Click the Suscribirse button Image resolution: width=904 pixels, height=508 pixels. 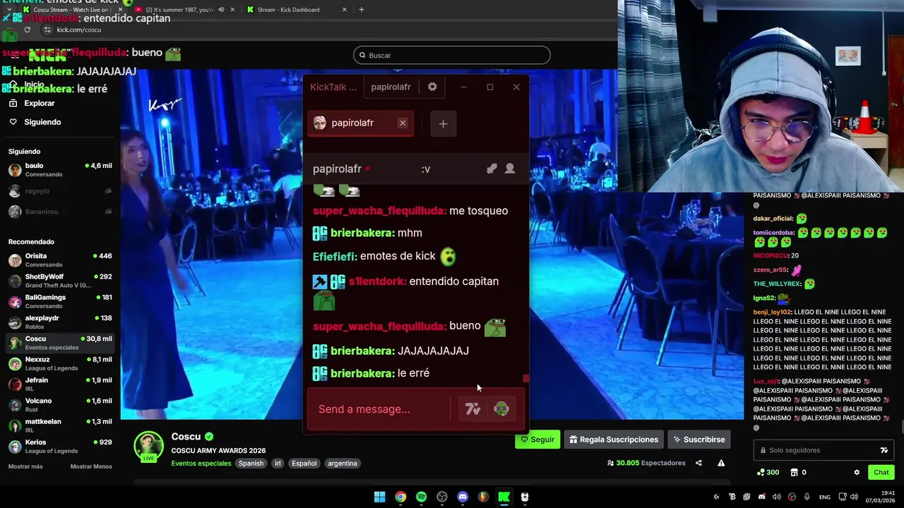(699, 440)
